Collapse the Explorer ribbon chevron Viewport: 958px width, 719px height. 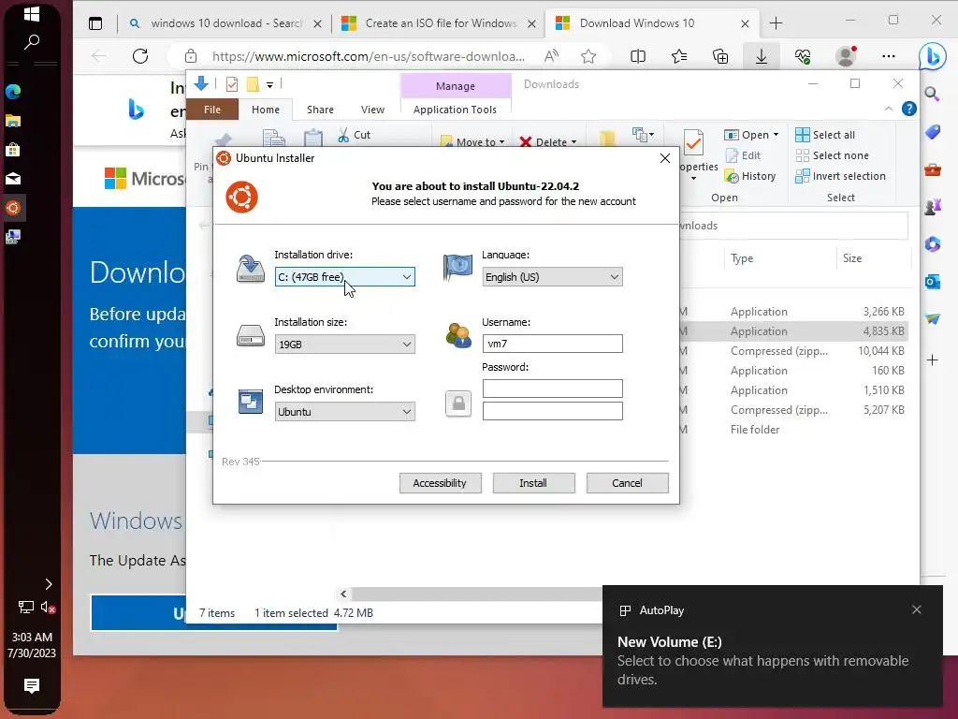click(x=889, y=109)
